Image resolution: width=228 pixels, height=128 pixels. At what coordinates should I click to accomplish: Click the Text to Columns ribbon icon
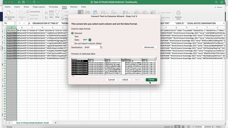click(81, 12)
